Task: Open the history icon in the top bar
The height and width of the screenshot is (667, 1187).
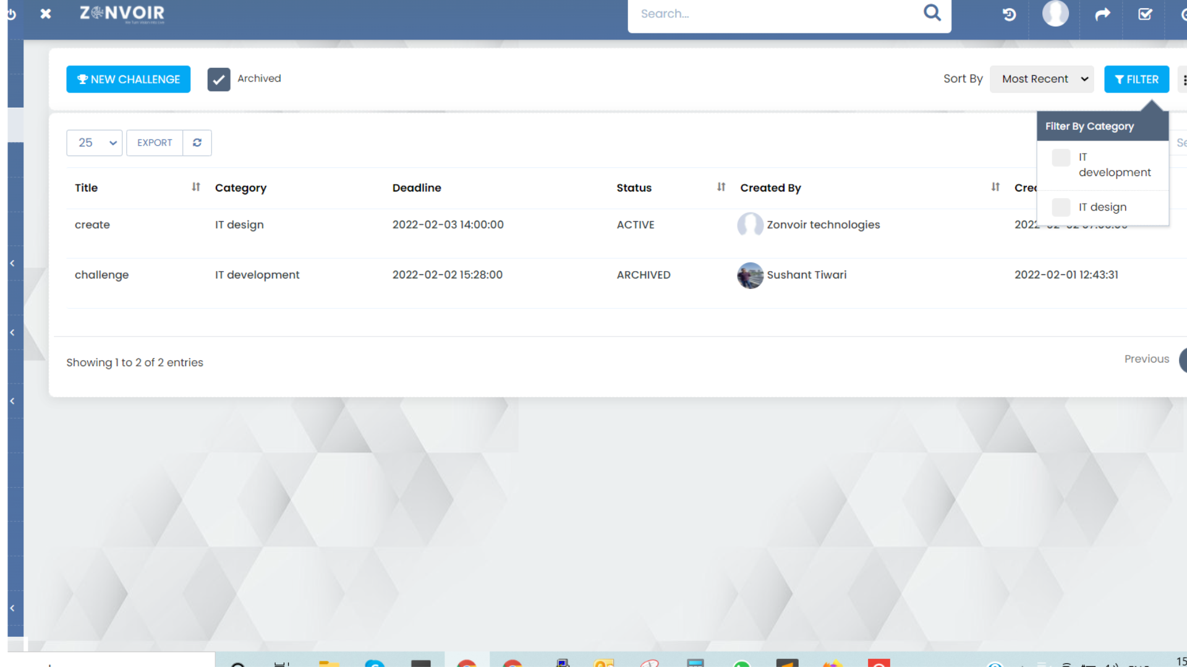Action: pyautogui.click(x=1009, y=14)
